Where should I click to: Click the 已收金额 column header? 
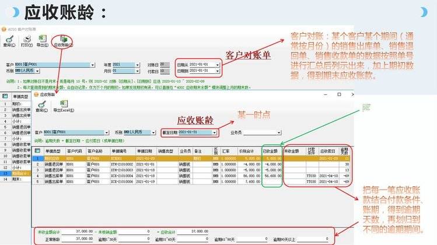click(271, 150)
